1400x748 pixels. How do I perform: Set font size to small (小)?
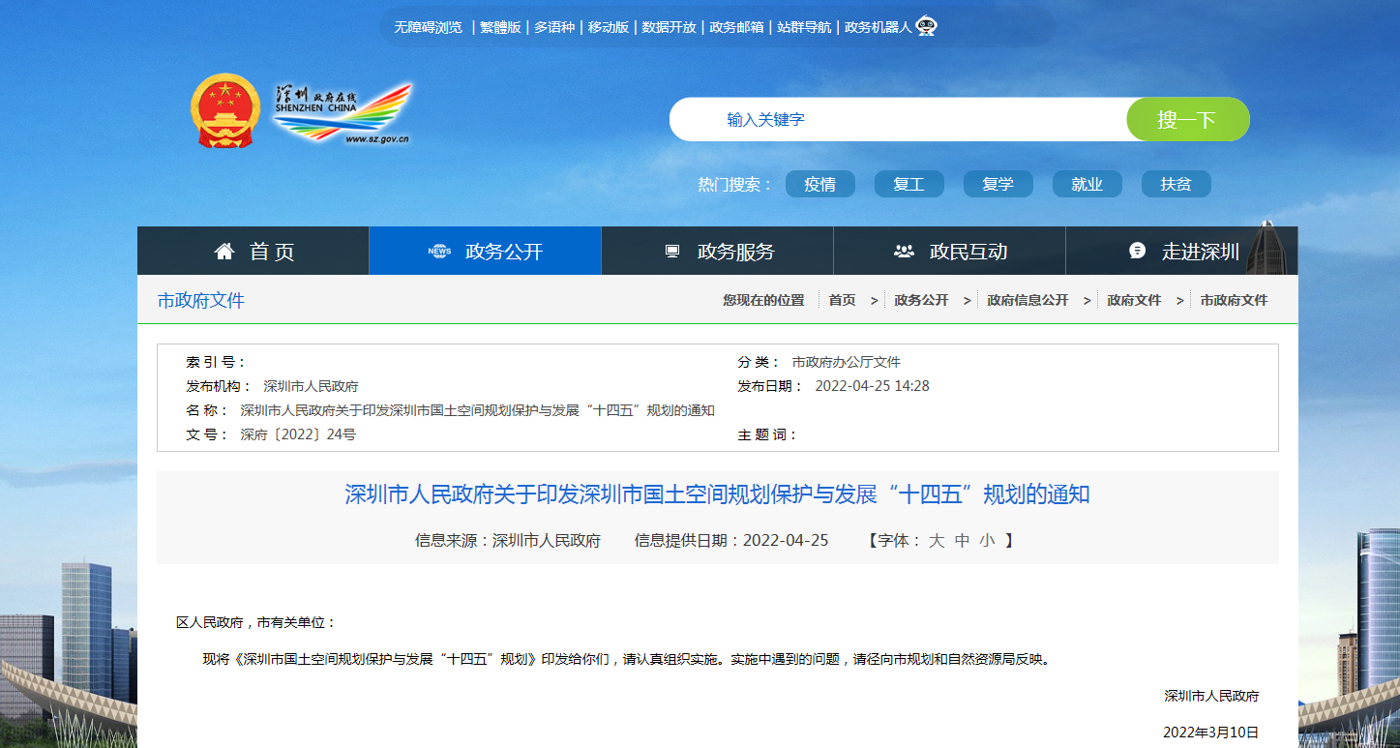987,541
